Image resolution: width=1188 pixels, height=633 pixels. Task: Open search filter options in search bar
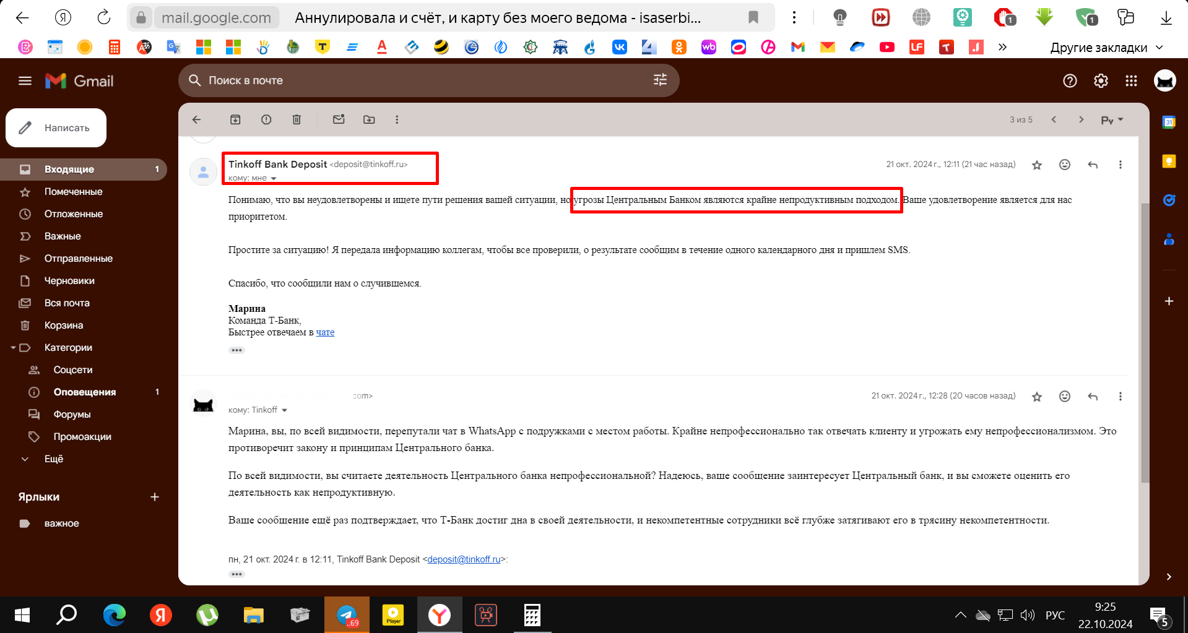tap(660, 80)
